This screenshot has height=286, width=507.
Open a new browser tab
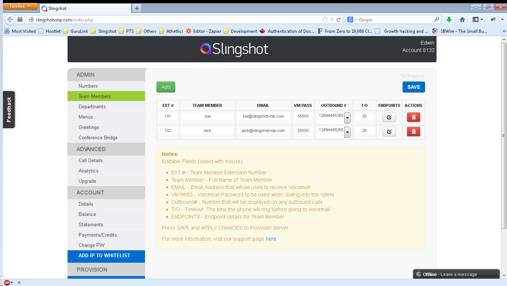(x=137, y=8)
